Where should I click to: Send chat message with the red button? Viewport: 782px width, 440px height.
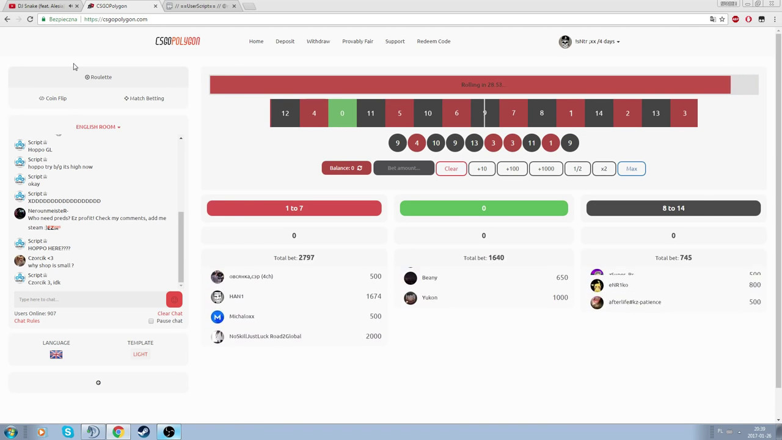174,299
